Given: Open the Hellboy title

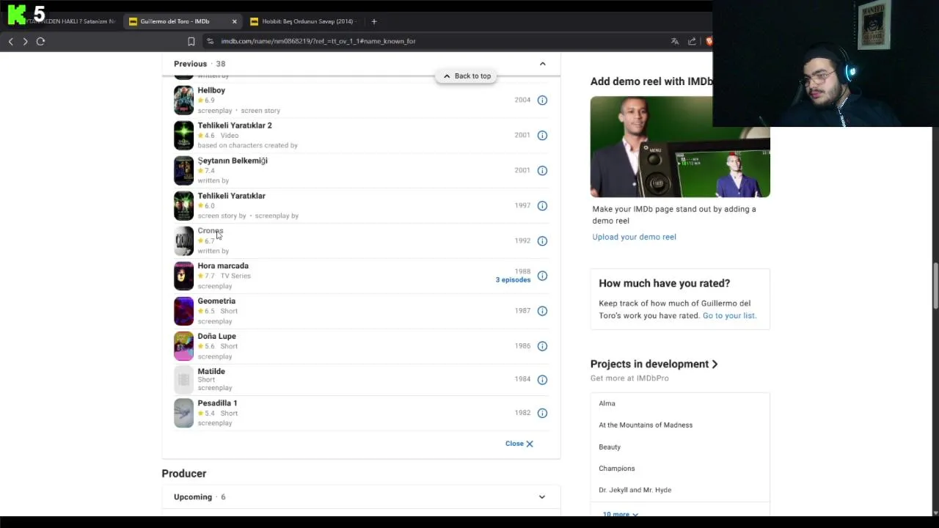Looking at the screenshot, I should point(211,90).
